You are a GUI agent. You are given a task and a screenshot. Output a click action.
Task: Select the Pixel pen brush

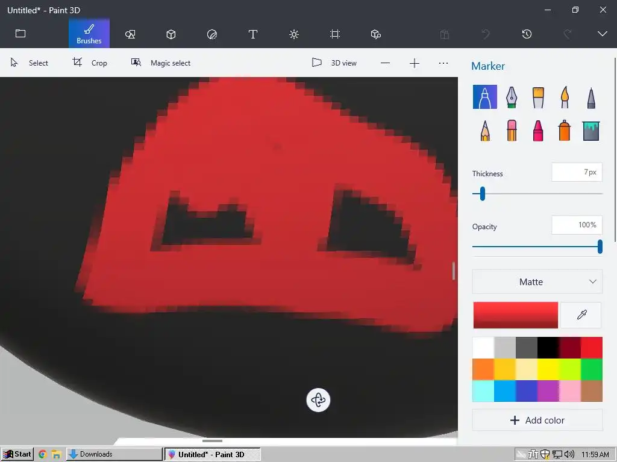(x=591, y=98)
